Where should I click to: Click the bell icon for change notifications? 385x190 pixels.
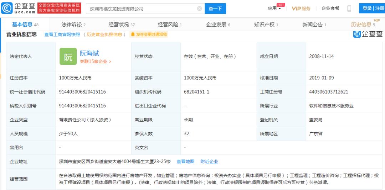tap(133, 34)
